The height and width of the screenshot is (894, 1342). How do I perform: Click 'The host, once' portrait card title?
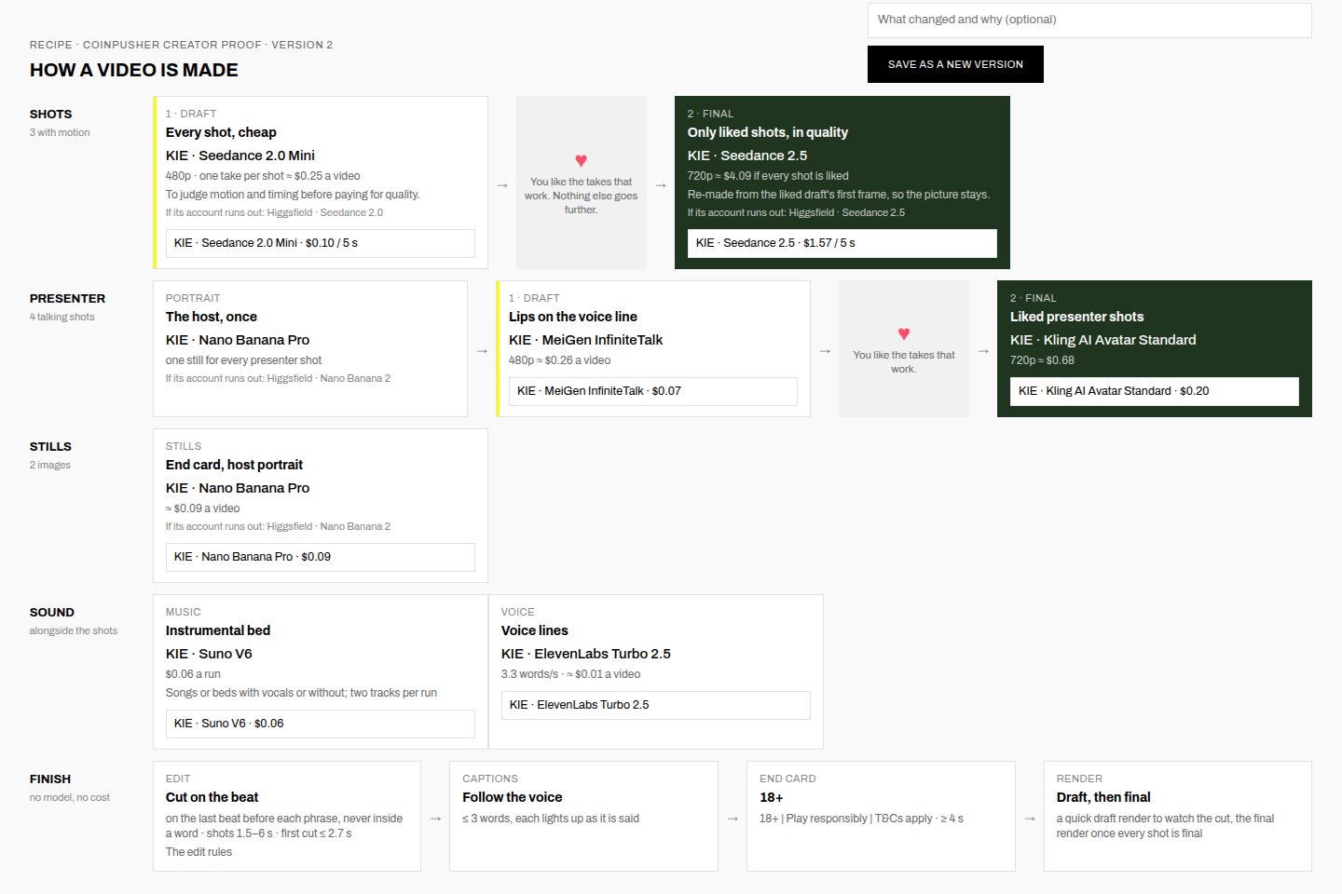[211, 317]
